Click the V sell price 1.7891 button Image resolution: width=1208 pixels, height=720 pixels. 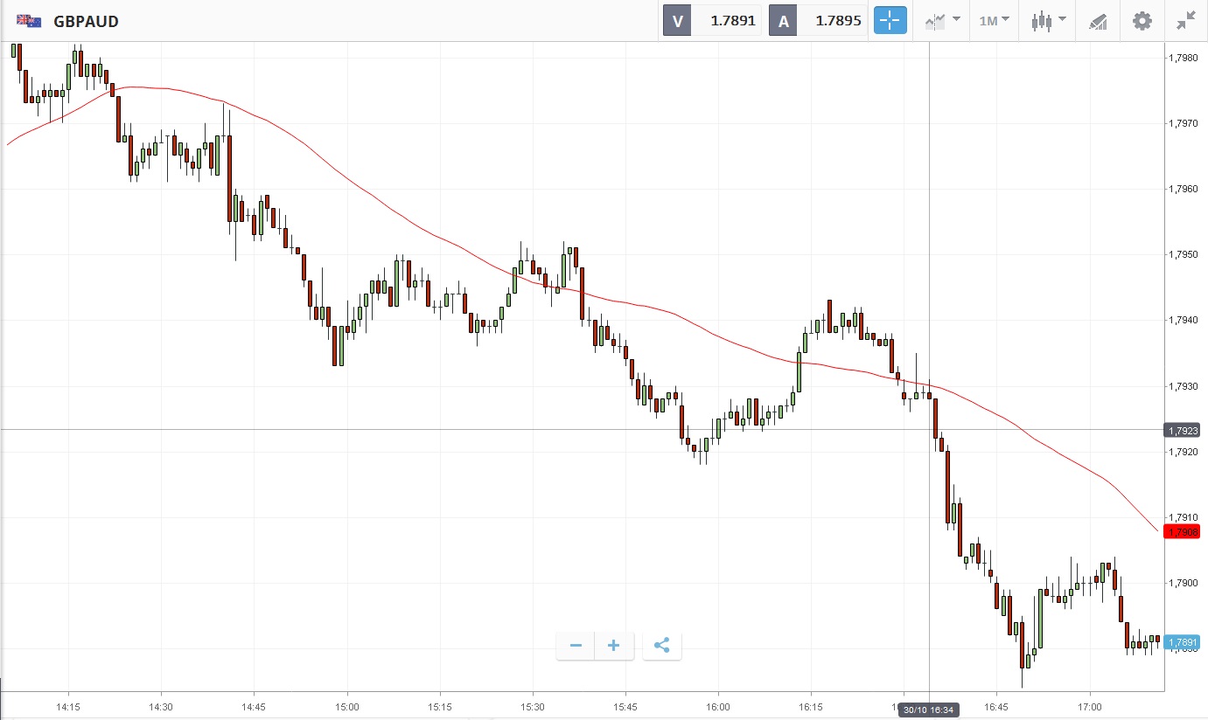712,21
